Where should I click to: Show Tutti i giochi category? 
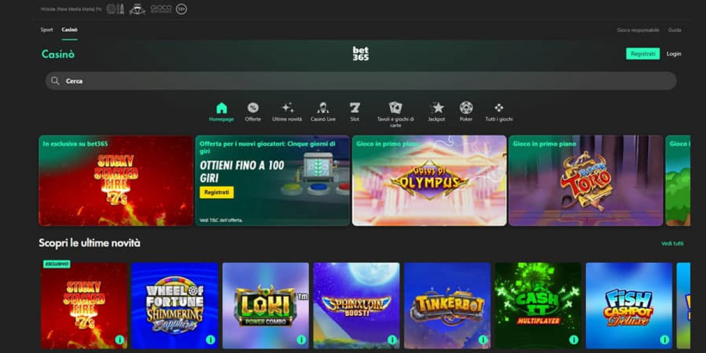click(x=499, y=108)
